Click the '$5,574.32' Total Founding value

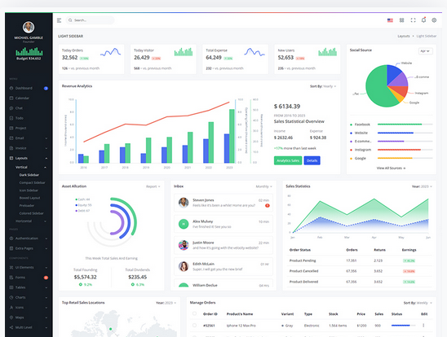pos(85,277)
